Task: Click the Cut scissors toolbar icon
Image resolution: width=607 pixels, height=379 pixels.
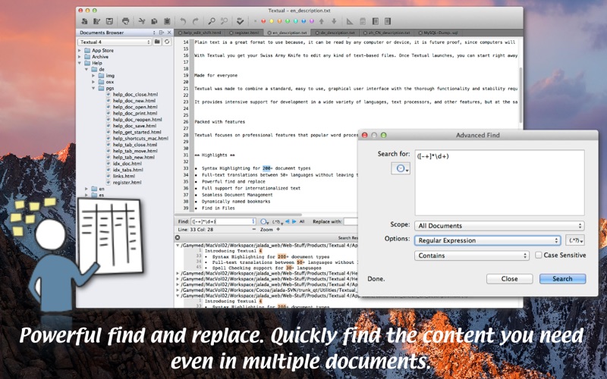Action: (x=142, y=21)
